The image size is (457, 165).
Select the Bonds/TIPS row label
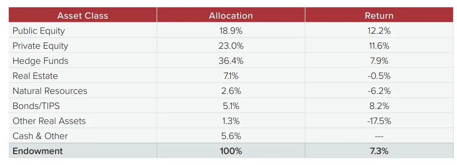36,106
